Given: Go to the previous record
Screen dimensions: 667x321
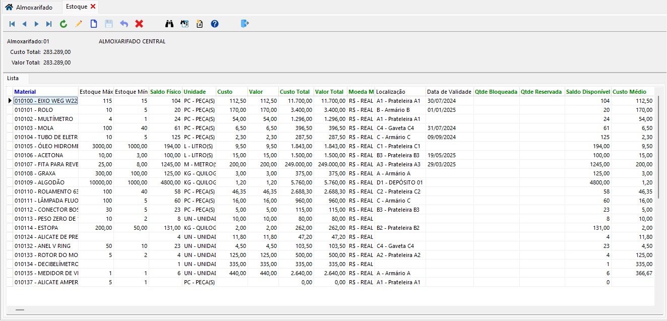Looking at the screenshot, I should 24,24.
